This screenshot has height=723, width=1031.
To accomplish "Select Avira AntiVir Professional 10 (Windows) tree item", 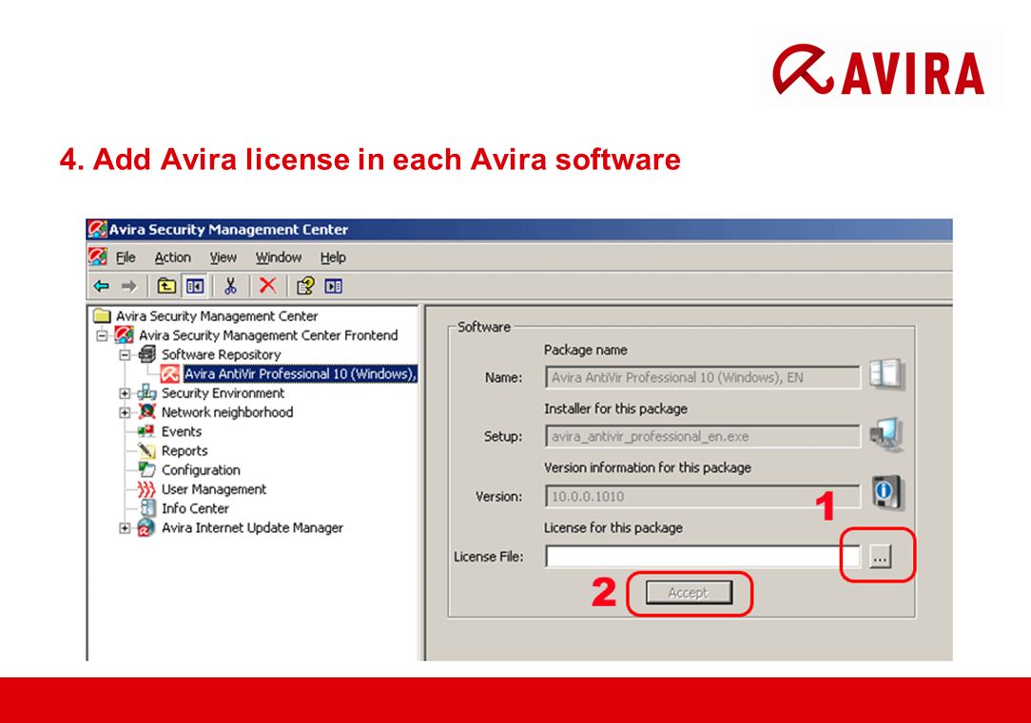I will (300, 373).
